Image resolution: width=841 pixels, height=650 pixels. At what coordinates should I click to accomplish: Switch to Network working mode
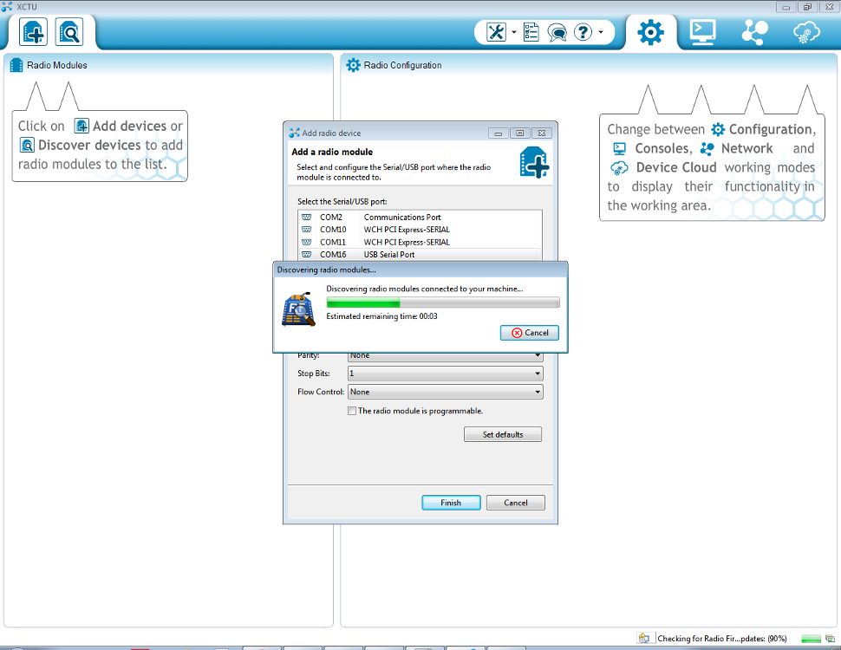[754, 32]
